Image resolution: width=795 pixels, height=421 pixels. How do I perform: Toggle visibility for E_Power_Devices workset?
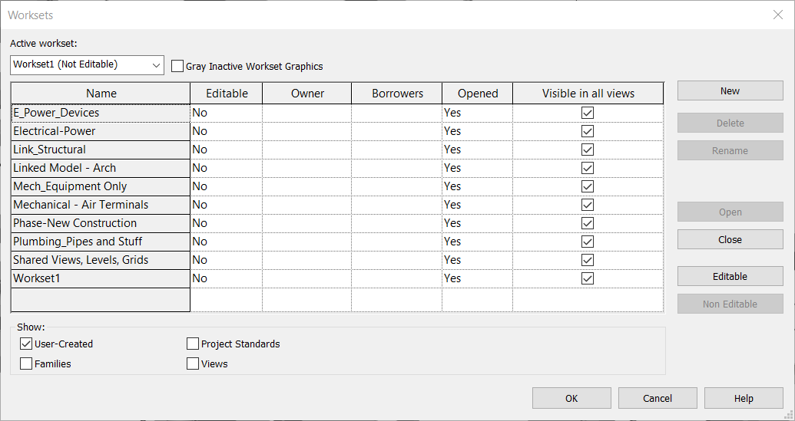(588, 113)
